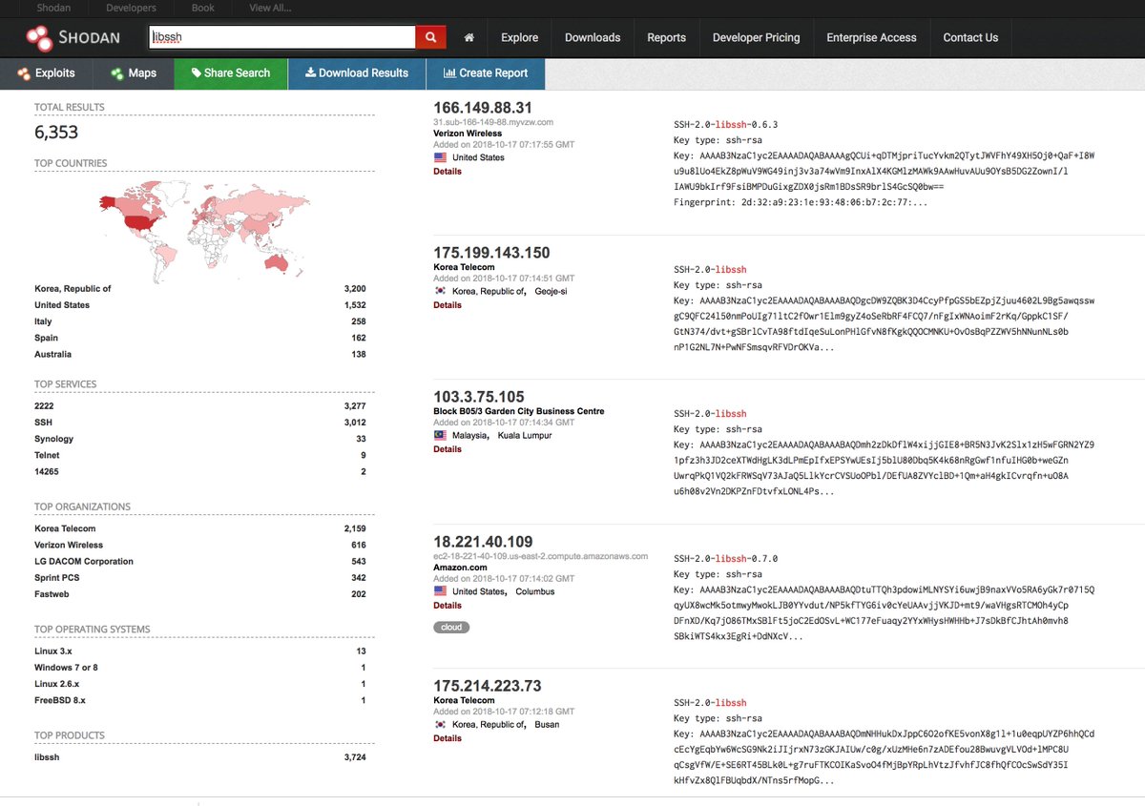
Task: Open Developer Pricing page
Action: pyautogui.click(x=756, y=38)
